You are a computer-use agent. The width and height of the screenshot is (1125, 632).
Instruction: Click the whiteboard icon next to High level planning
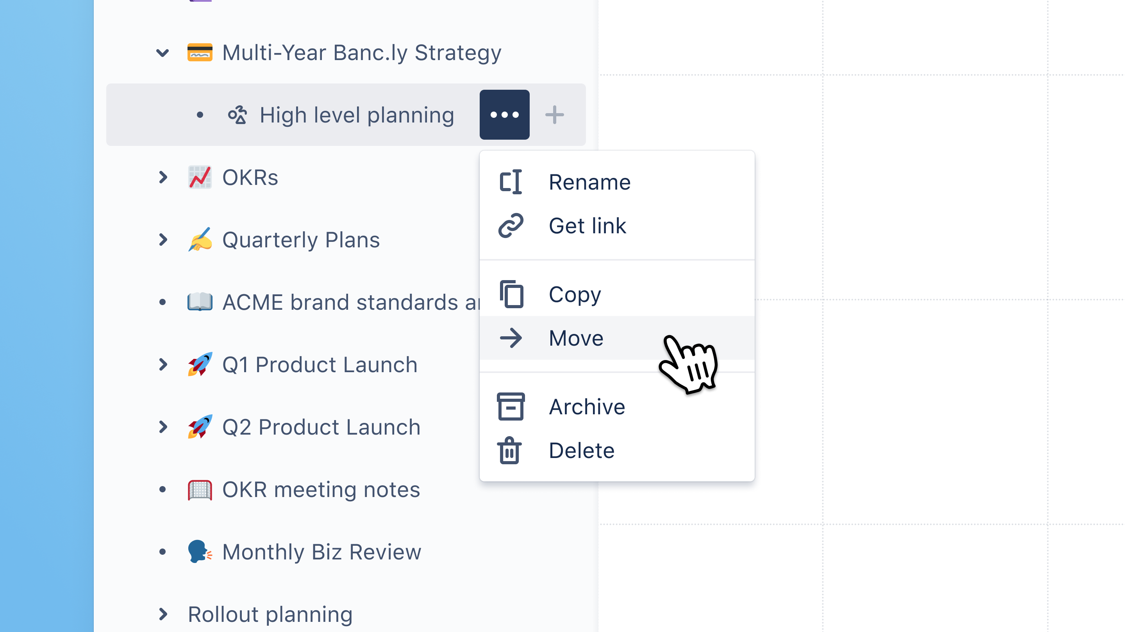click(237, 115)
